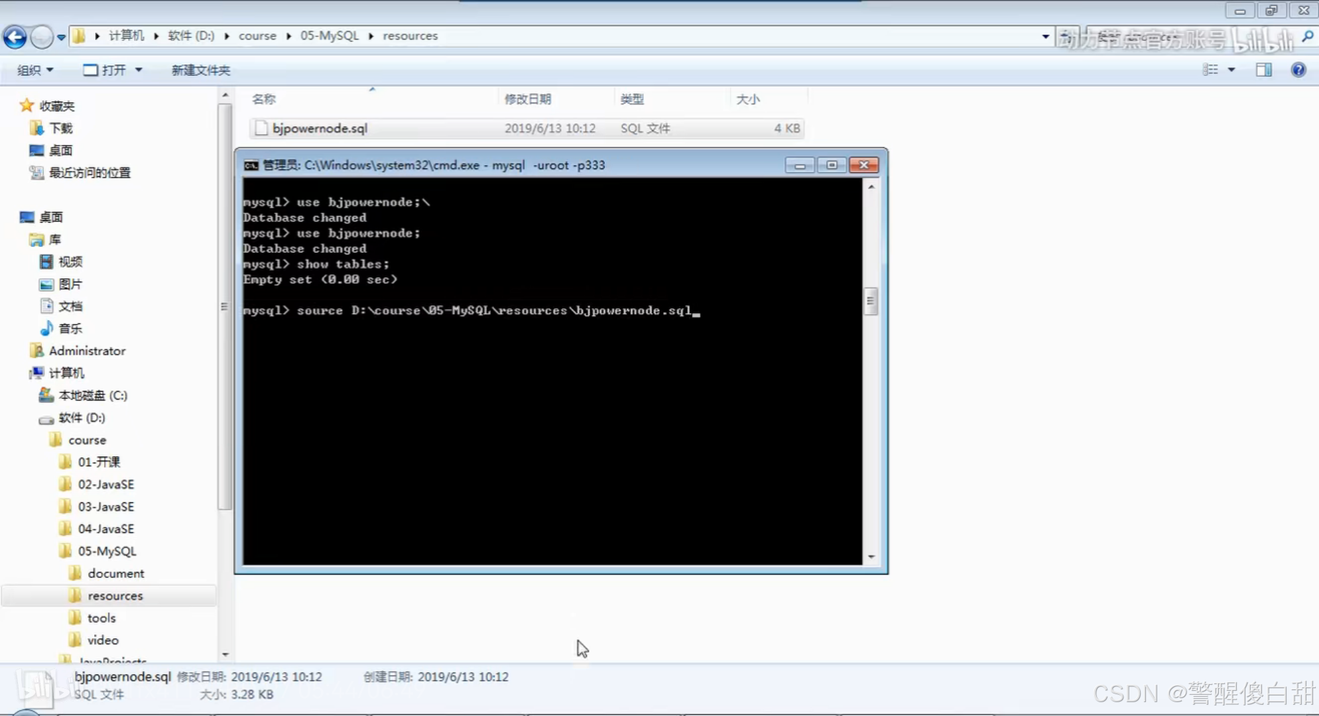Click the cmd window scroll down arrow
This screenshot has height=716, width=1319.
coord(871,557)
